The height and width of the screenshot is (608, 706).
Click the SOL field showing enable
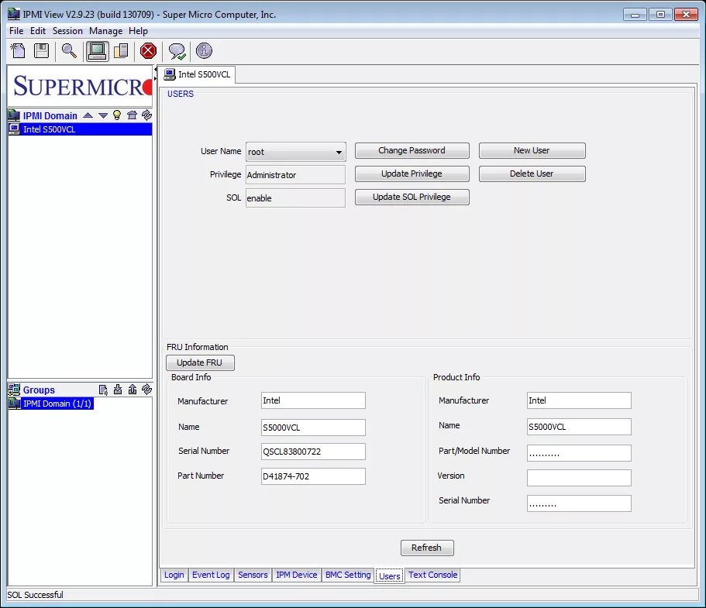pyautogui.click(x=295, y=198)
